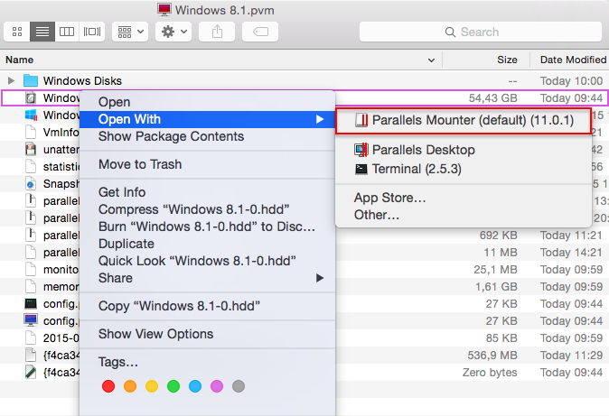Sort by the Name column header
This screenshot has height=416, width=609.
(x=19, y=60)
